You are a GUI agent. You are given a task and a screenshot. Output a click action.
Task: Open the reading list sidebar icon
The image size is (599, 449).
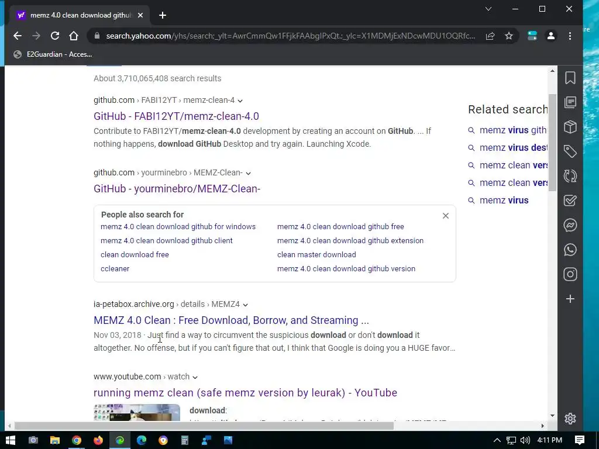point(570,102)
